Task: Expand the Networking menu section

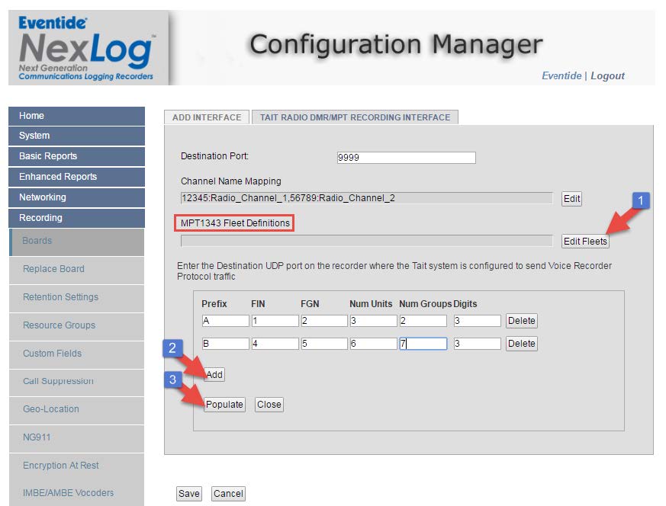Action: pyautogui.click(x=76, y=197)
